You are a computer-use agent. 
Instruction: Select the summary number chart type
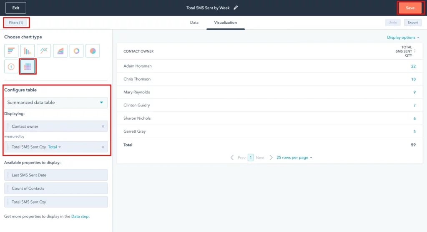(11, 66)
